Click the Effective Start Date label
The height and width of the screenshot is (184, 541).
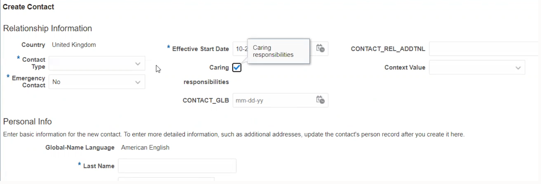[200, 49]
